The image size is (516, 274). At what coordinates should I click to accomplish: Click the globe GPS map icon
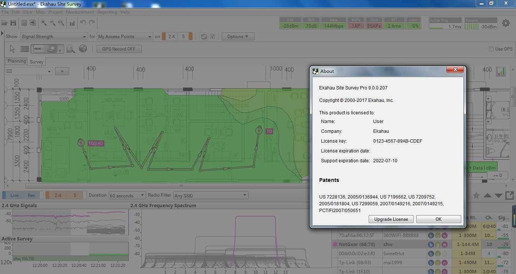[83, 49]
